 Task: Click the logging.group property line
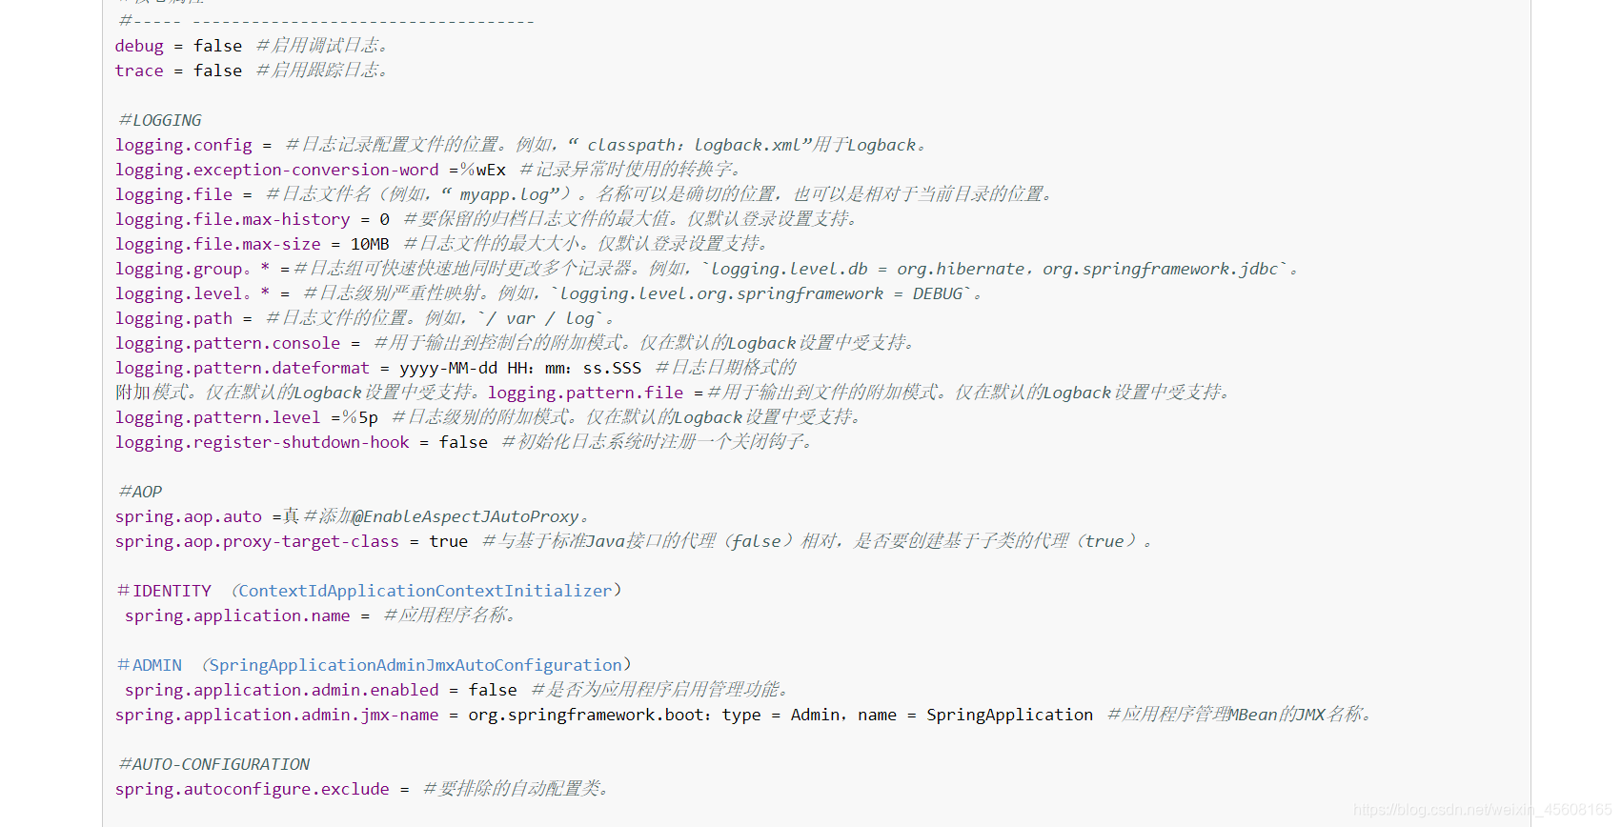[706, 269]
